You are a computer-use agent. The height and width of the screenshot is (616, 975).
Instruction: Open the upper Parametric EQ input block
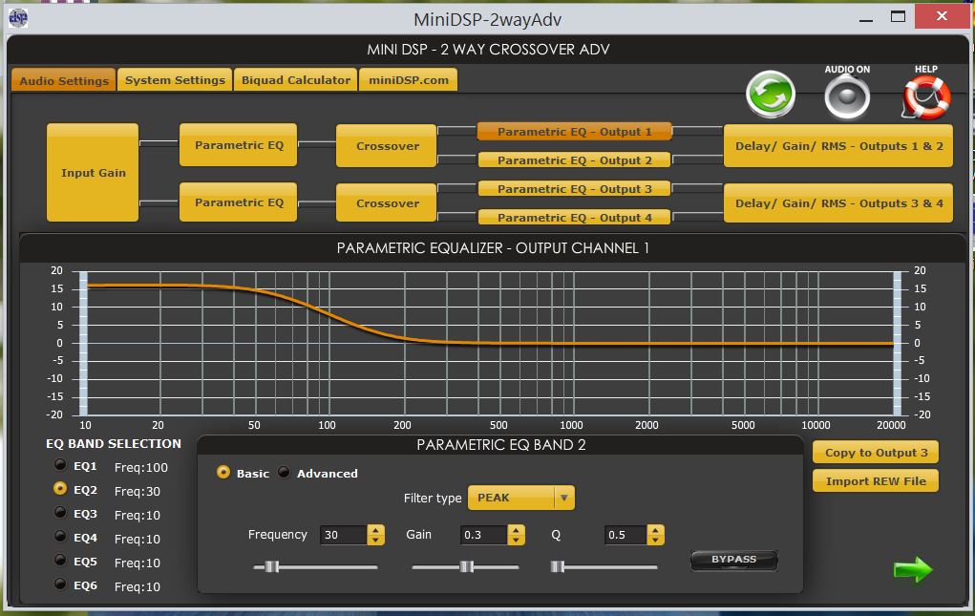pos(238,145)
